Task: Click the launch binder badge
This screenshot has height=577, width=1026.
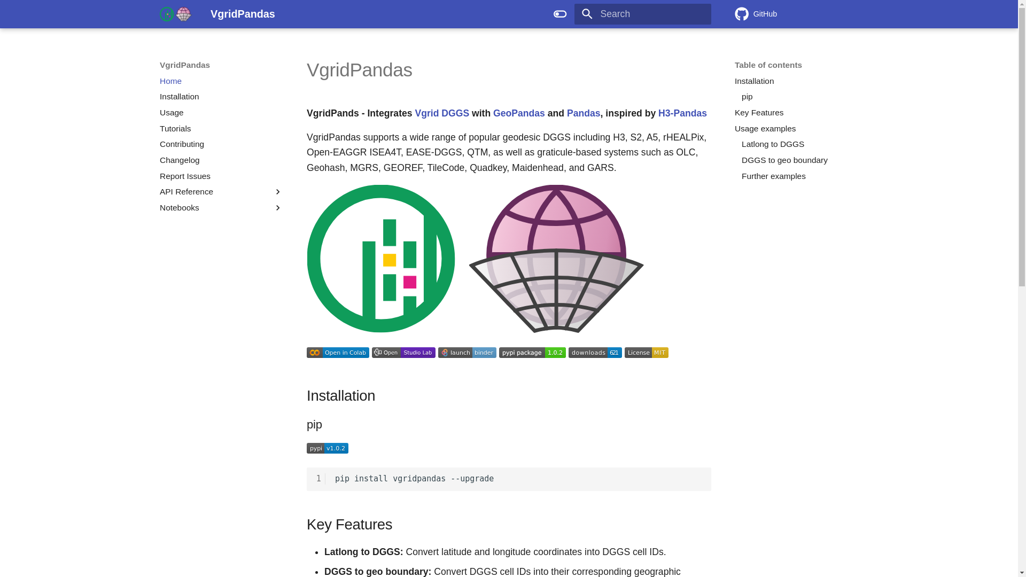Action: click(467, 353)
